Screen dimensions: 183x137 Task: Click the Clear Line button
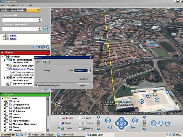click(84, 79)
